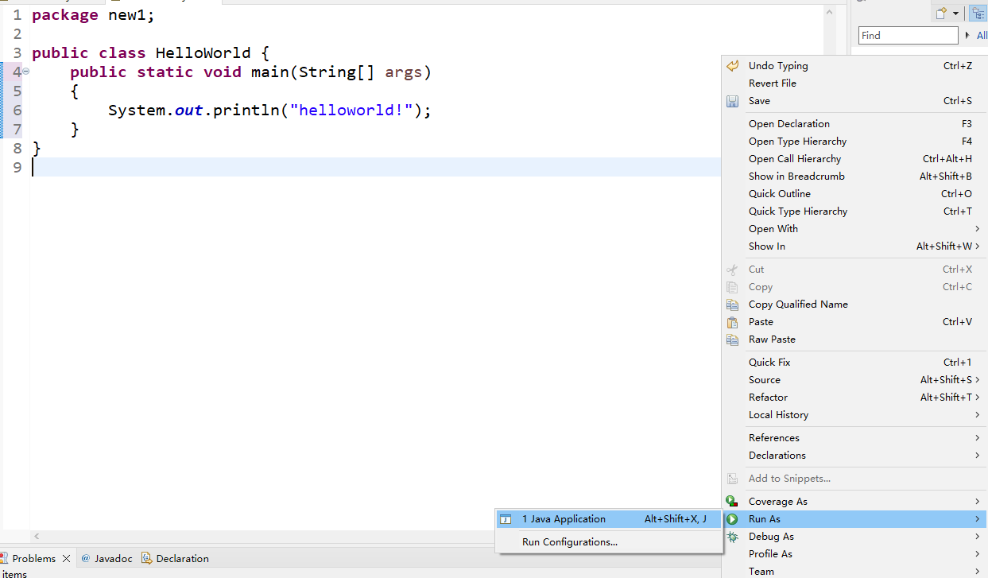
Task: Expand the References submenu
Action: coord(977,438)
